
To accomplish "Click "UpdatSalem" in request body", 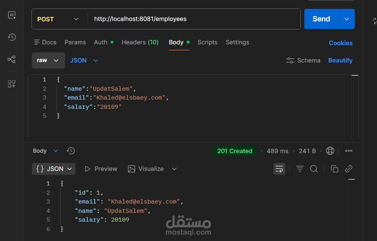I will (111, 89).
